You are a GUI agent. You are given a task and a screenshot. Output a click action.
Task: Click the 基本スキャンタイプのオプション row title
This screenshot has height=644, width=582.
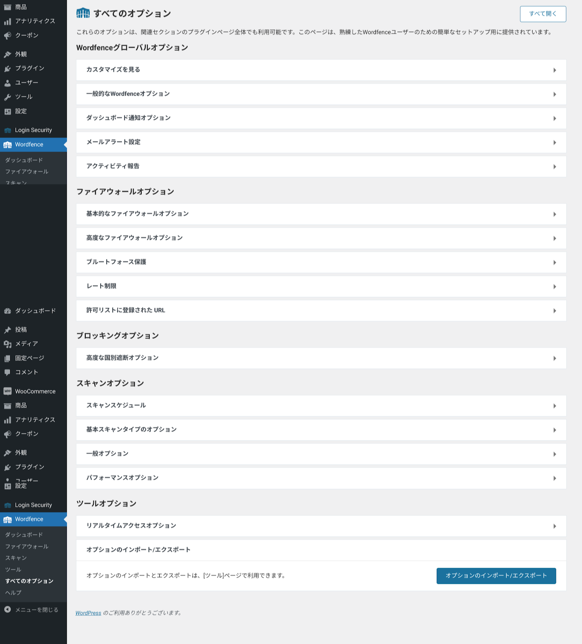click(x=132, y=429)
